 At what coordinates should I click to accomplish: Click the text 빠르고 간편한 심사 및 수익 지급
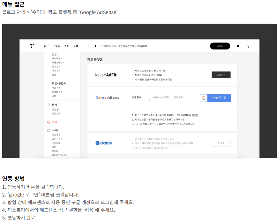[150, 71]
